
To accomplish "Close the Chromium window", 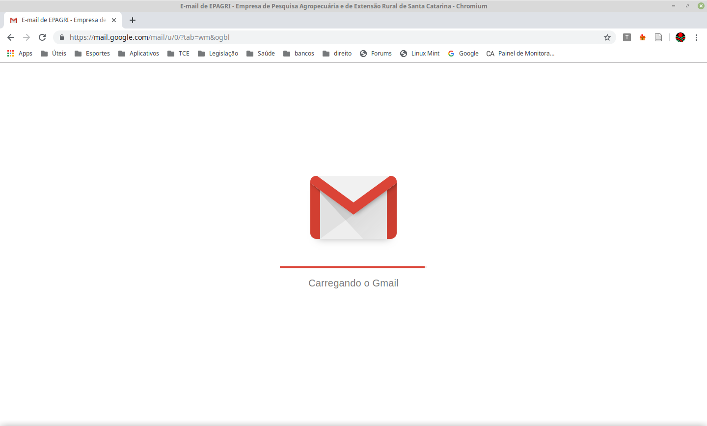I will click(x=701, y=6).
